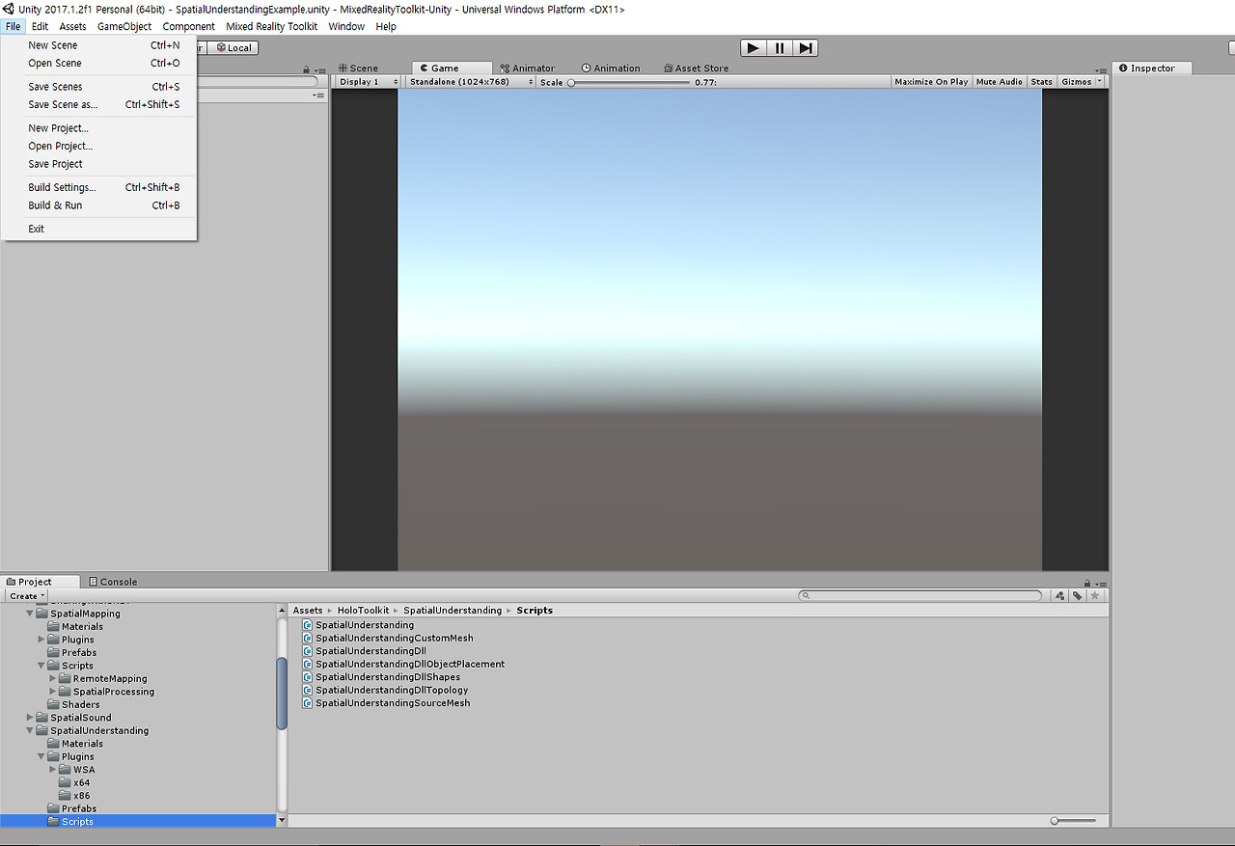Search by Type icon in Project panel
This screenshot has width=1235, height=846.
pyautogui.click(x=1060, y=596)
